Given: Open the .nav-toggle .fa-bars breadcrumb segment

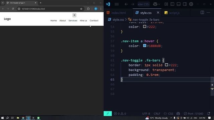Looking at the screenshot, I should click(x=146, y=20).
